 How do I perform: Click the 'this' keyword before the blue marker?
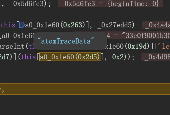click(8, 25)
